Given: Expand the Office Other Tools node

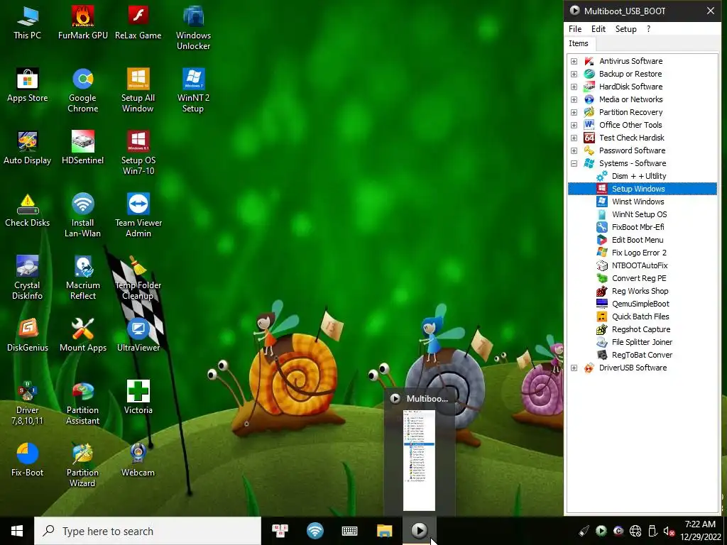Looking at the screenshot, I should click(574, 125).
